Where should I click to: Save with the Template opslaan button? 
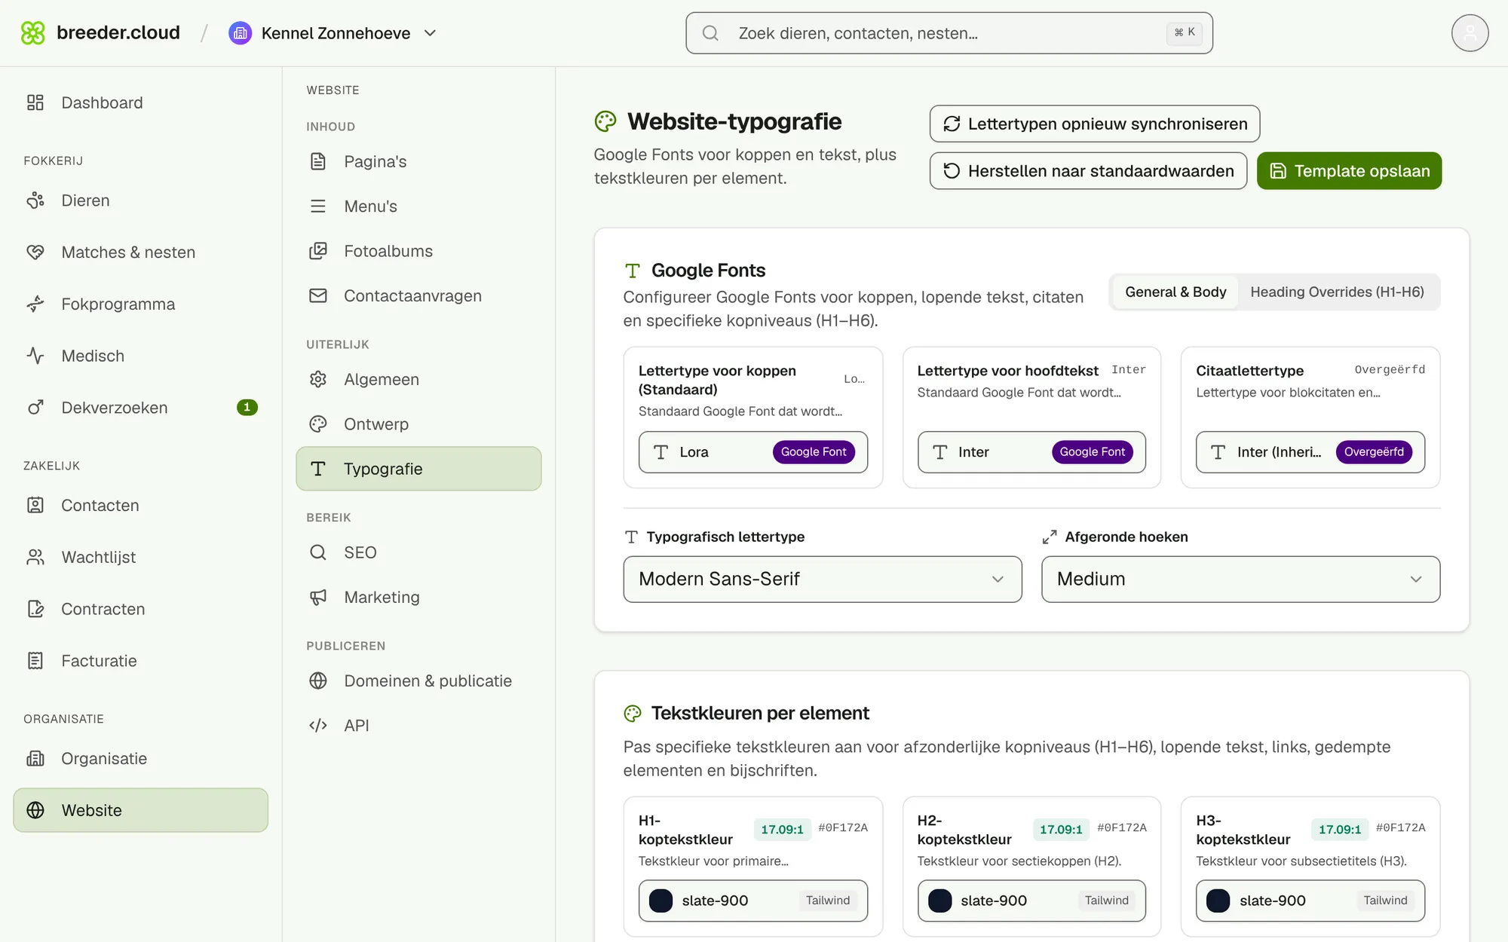click(1349, 171)
